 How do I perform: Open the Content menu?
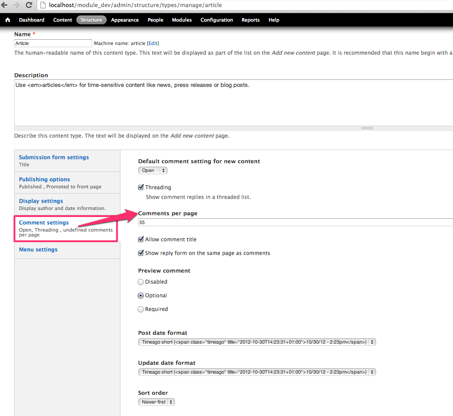coord(63,20)
